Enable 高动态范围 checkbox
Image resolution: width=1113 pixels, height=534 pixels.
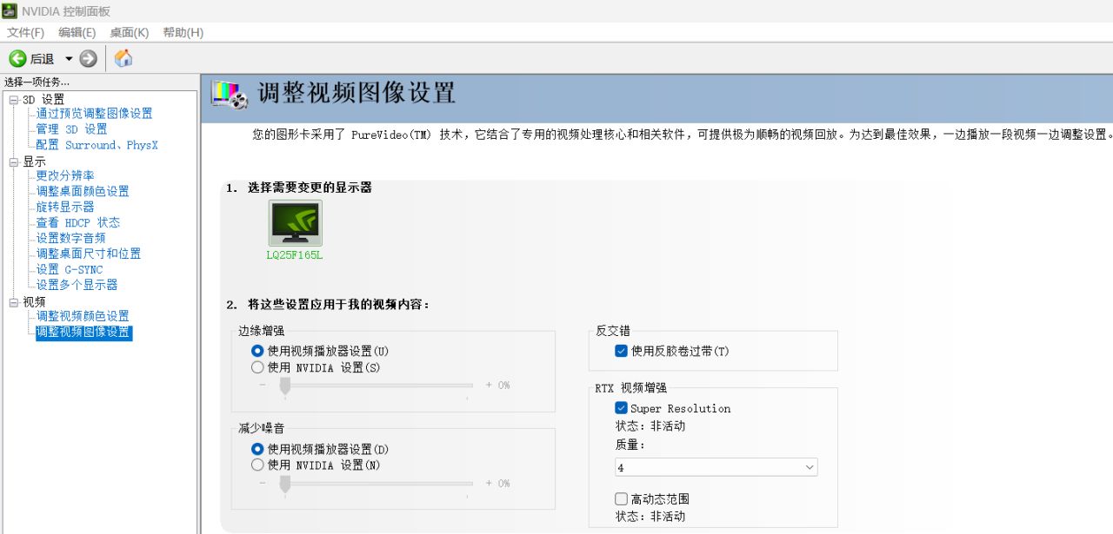coord(621,499)
